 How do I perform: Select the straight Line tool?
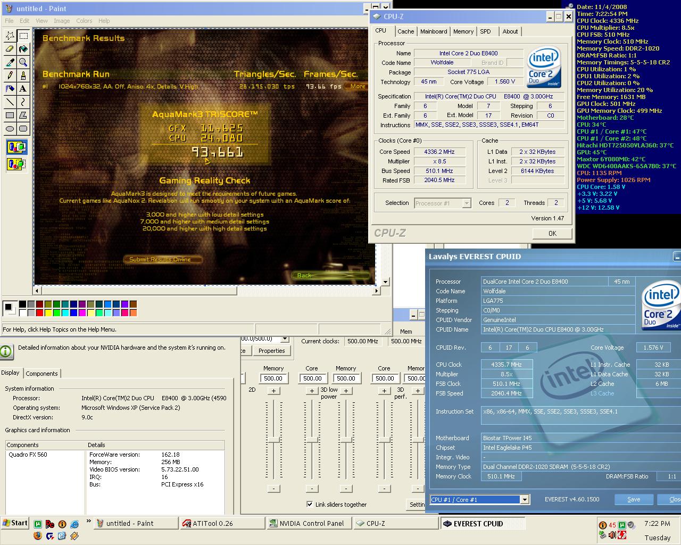pyautogui.click(x=10, y=102)
